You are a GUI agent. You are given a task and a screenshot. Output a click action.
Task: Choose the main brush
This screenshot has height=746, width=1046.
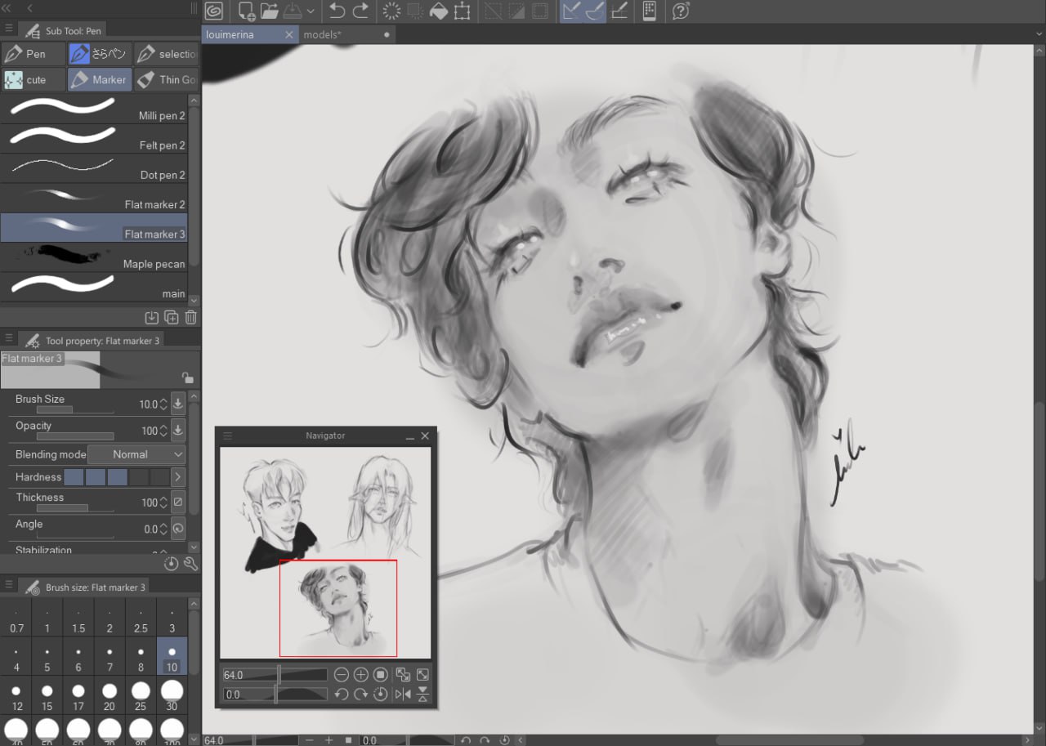[94, 287]
